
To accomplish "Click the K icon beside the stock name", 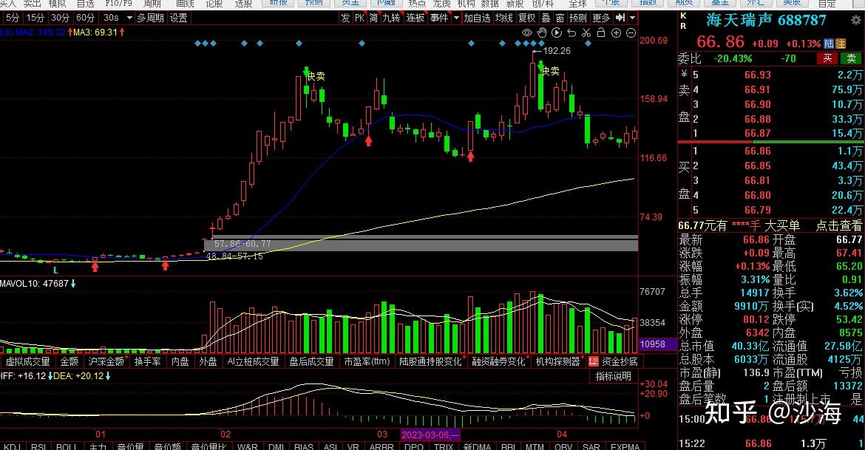I will [x=684, y=16].
